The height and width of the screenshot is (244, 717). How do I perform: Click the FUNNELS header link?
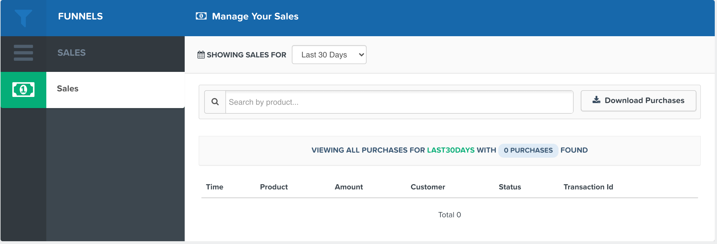click(x=80, y=16)
